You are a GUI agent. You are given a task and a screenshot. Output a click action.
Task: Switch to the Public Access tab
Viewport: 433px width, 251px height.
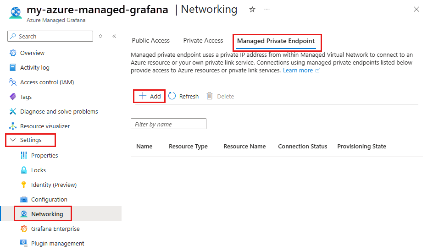click(151, 41)
